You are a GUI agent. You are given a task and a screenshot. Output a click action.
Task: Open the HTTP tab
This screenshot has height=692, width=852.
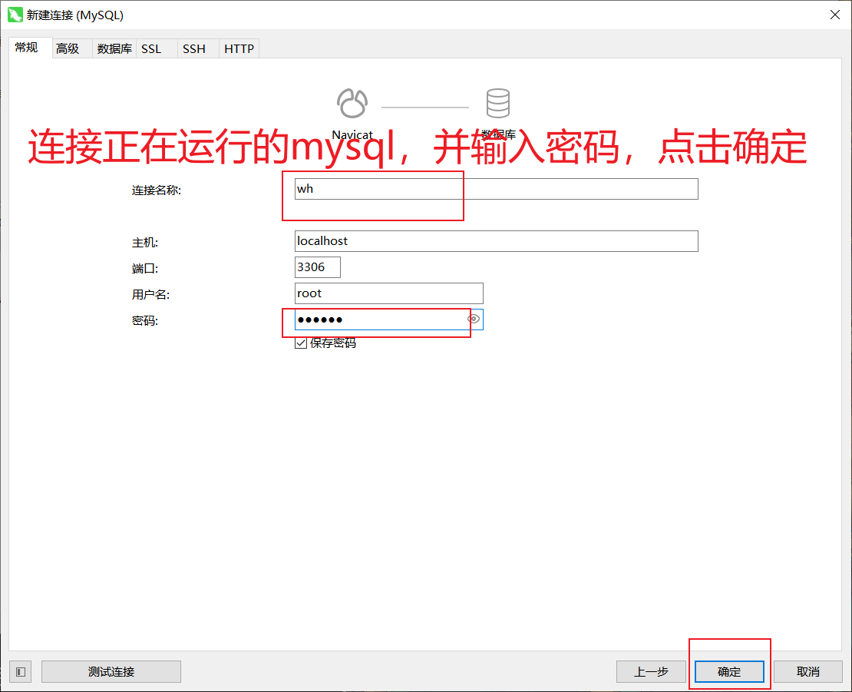tap(239, 49)
